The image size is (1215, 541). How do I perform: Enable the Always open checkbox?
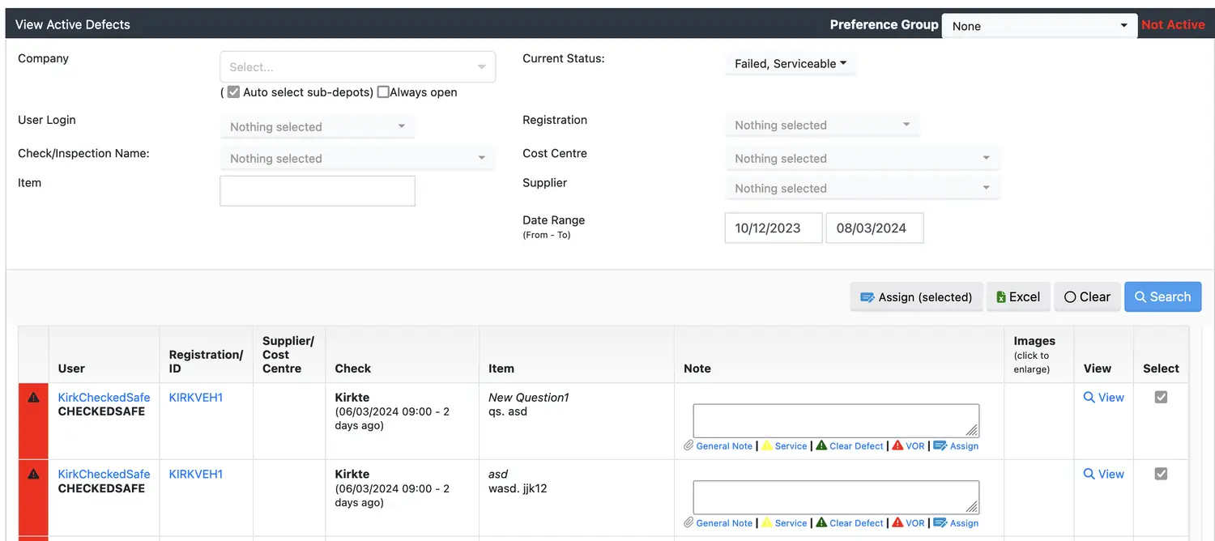(383, 92)
